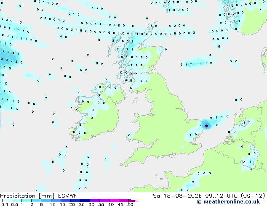Click the '18' precipitation value off East Anglia
The image size is (267, 206).
206,126
